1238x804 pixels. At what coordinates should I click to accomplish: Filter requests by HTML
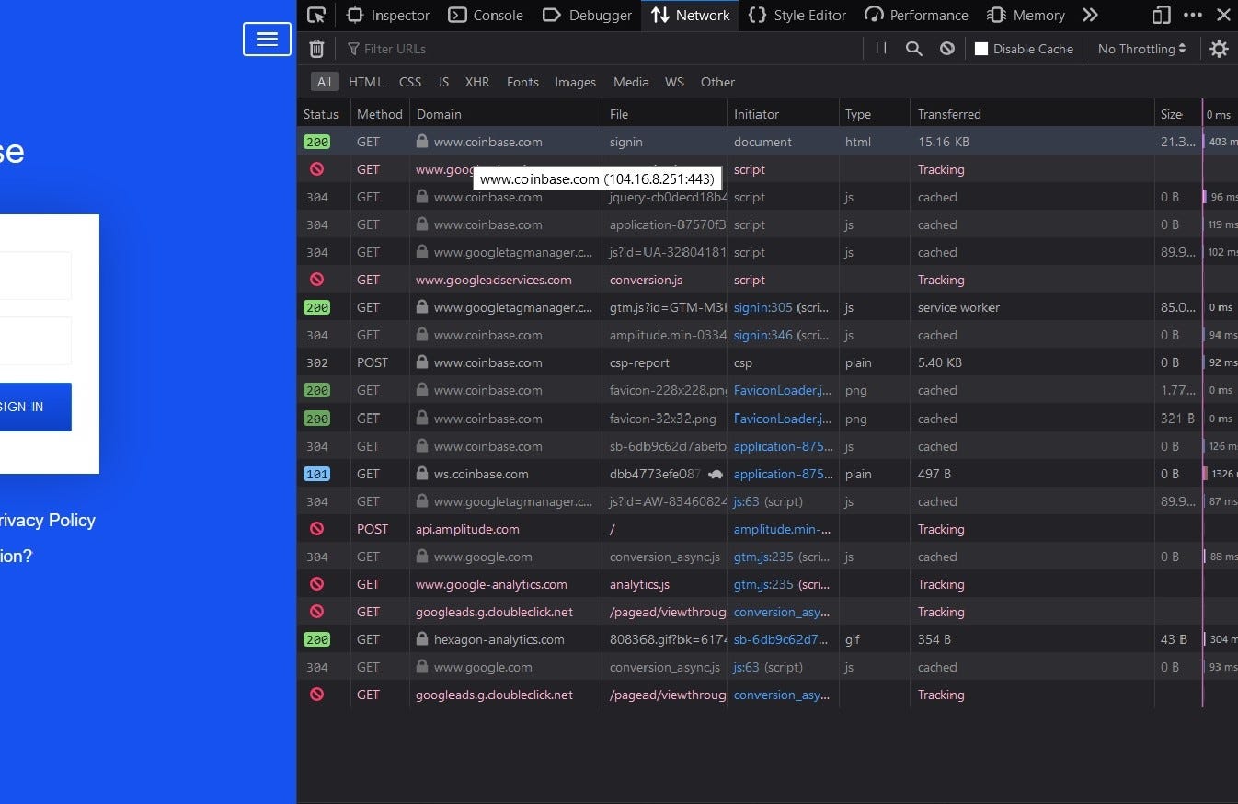[x=365, y=82]
